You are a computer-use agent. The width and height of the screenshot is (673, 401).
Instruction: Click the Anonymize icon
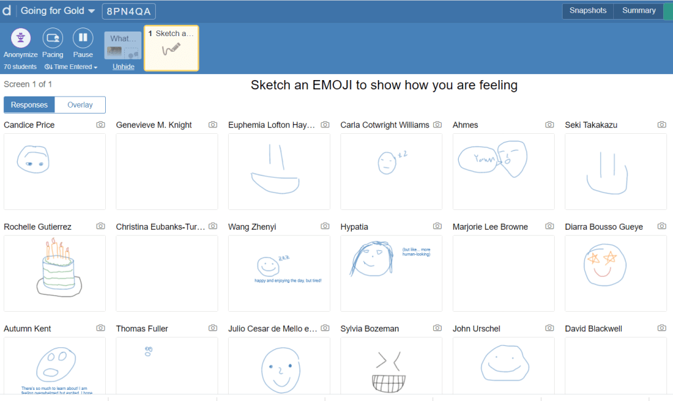[x=20, y=39]
